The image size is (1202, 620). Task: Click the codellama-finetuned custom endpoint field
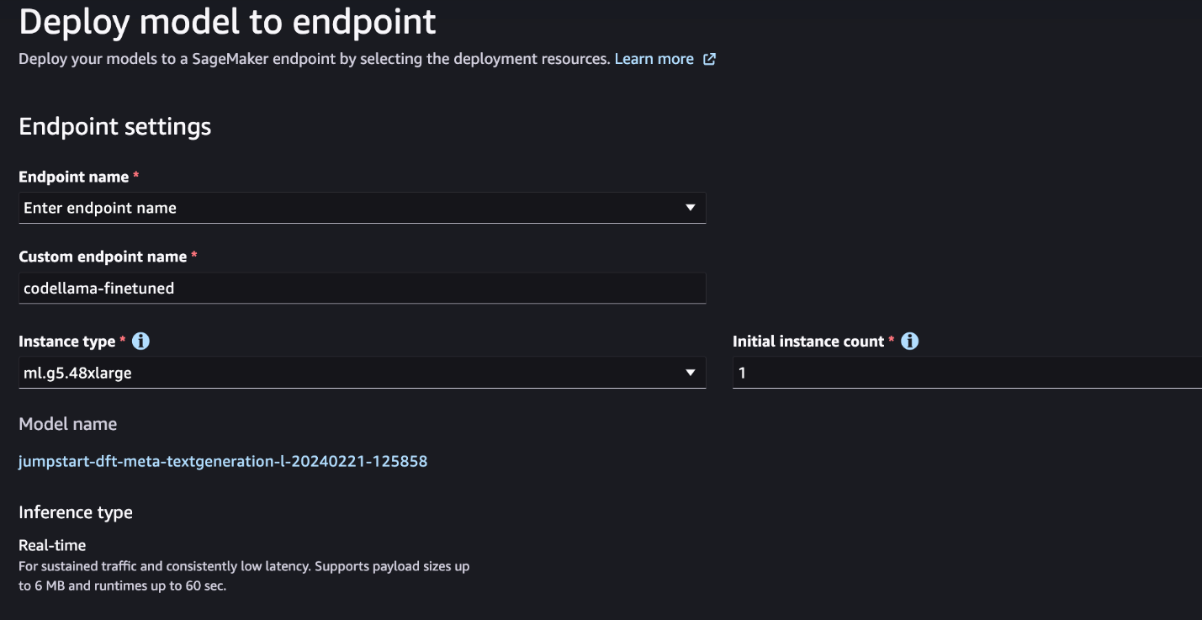[x=362, y=288]
